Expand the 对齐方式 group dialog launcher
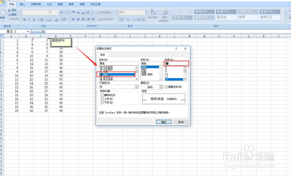Viewport: 291px width, 176px height. (116, 26)
